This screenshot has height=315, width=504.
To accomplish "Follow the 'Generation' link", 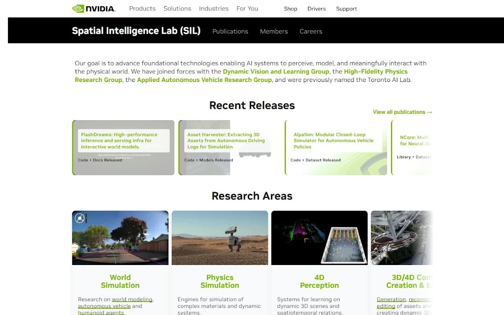I will [391, 299].
